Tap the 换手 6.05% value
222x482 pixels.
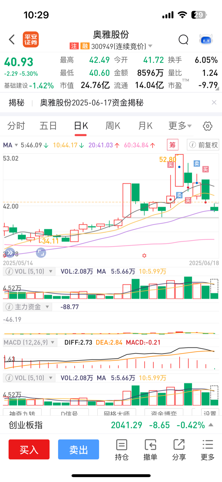click(x=206, y=60)
